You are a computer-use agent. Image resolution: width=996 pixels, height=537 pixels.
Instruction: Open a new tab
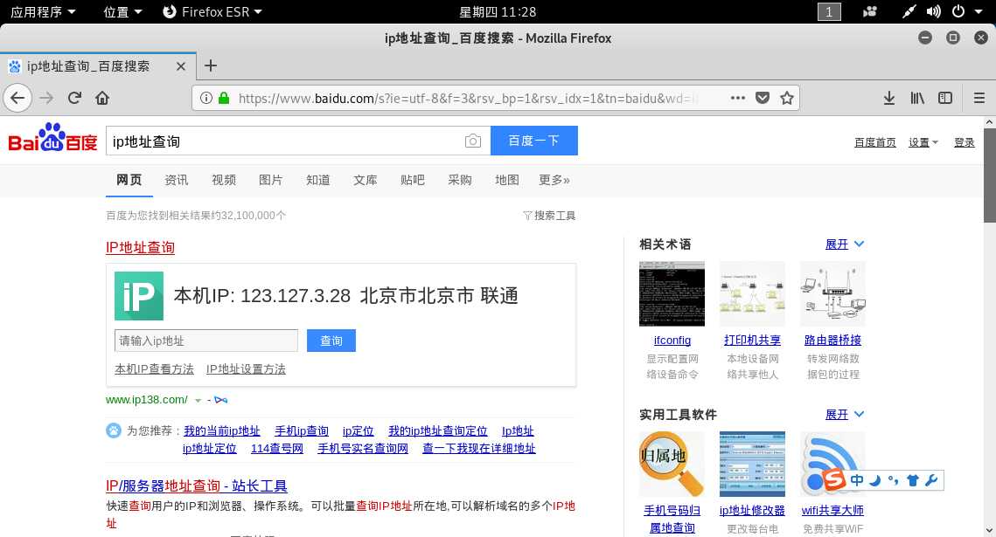(210, 65)
